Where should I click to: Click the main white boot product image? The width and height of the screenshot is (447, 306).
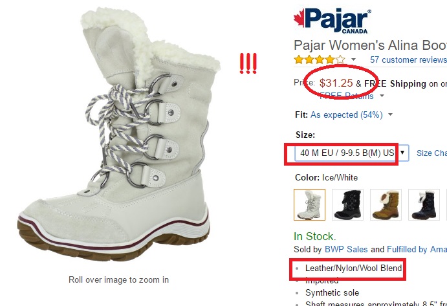click(118, 134)
